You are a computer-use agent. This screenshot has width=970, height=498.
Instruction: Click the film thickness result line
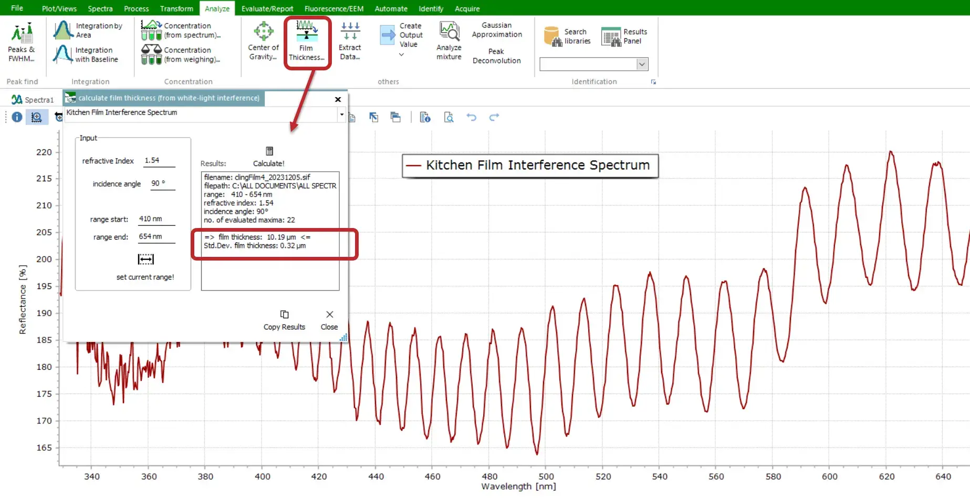click(x=257, y=237)
